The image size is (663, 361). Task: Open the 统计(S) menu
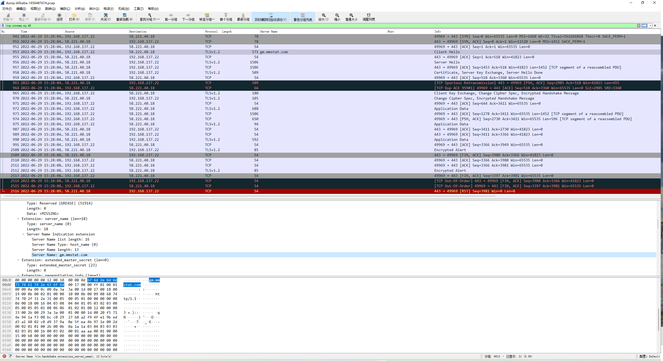[x=94, y=9]
